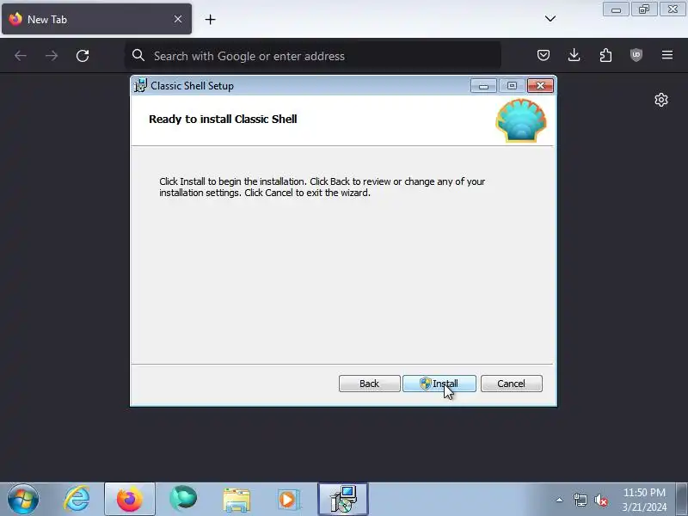Close the Firefox window
This screenshot has height=516, width=688.
(673, 9)
